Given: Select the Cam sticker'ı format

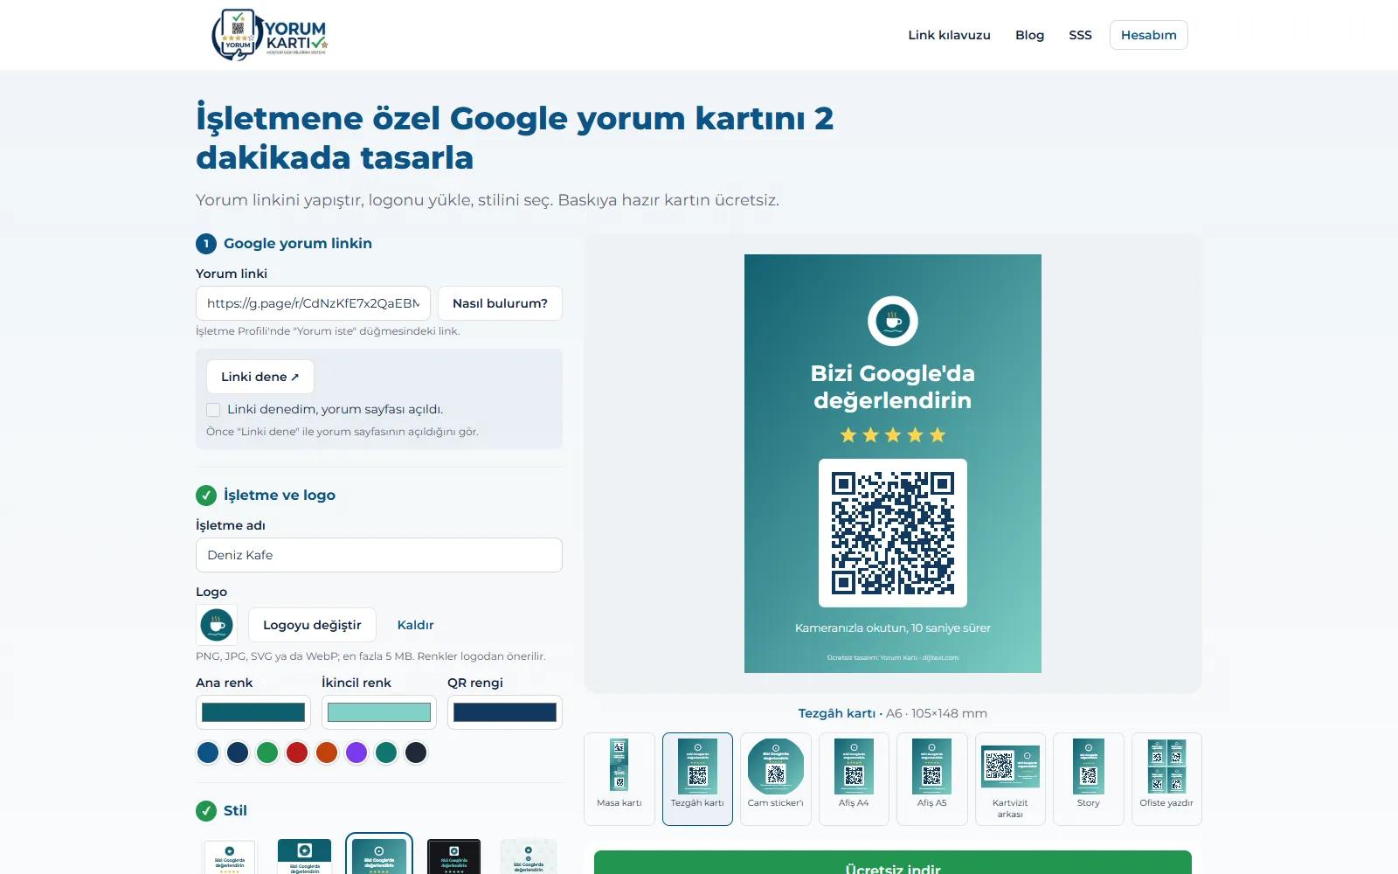Looking at the screenshot, I should tap(776, 779).
